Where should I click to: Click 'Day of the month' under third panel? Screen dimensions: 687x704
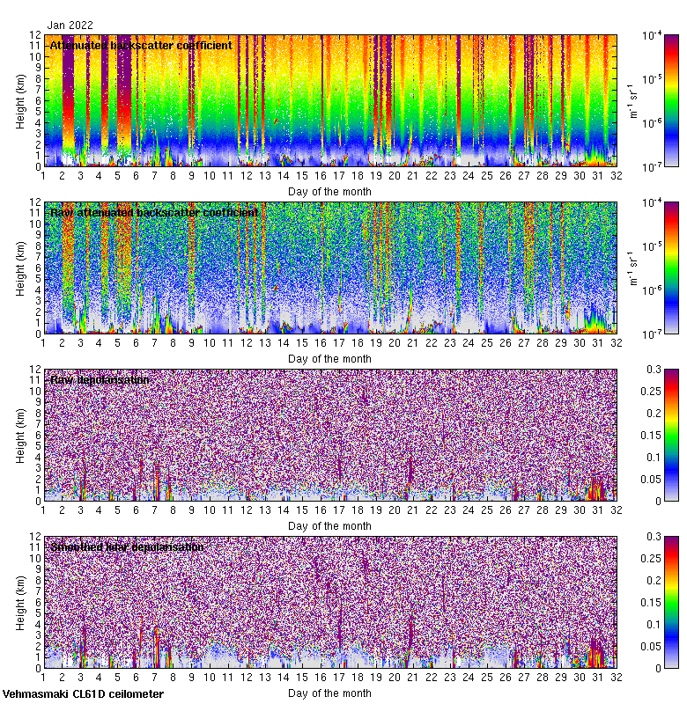tap(329, 525)
